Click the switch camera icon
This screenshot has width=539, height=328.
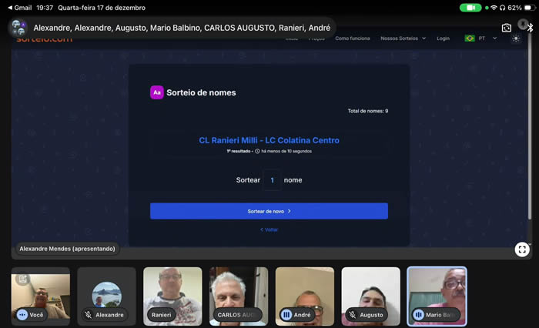507,28
